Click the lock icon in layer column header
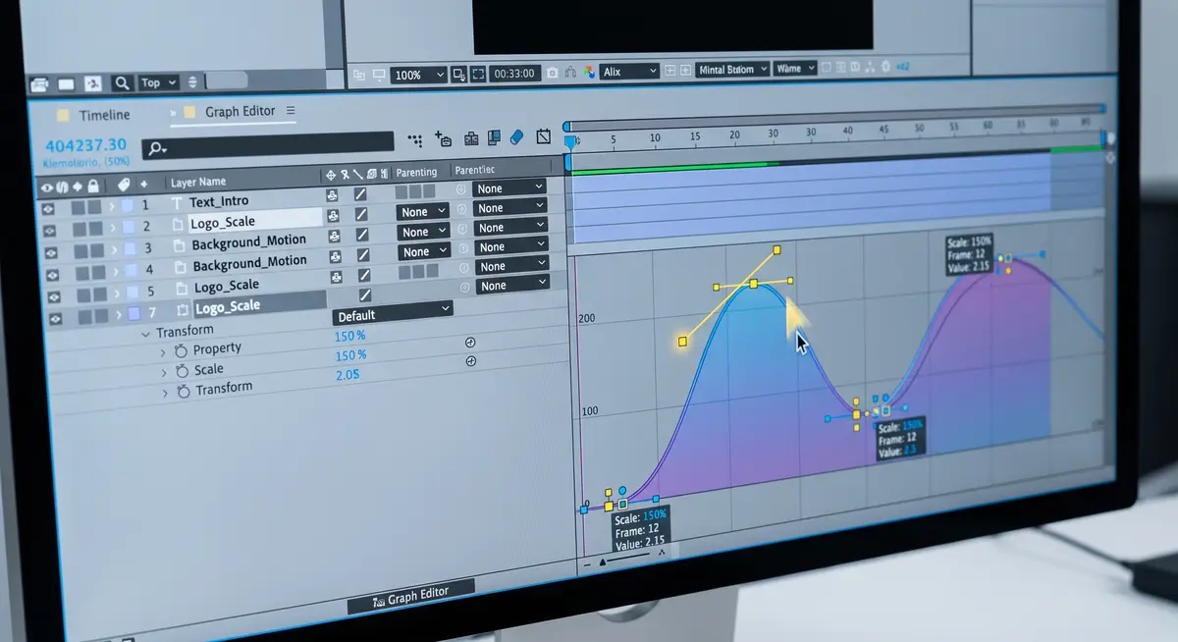 tap(92, 186)
